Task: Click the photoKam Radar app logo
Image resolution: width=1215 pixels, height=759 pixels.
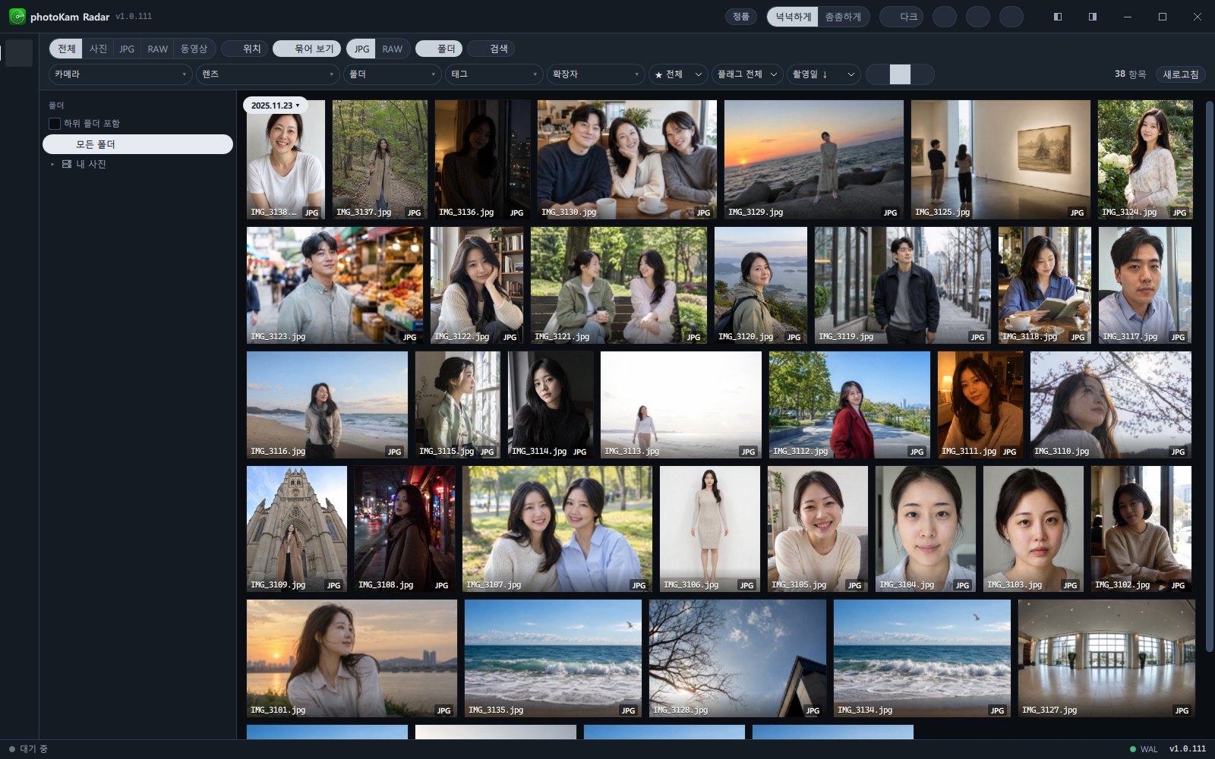Action: (17, 17)
